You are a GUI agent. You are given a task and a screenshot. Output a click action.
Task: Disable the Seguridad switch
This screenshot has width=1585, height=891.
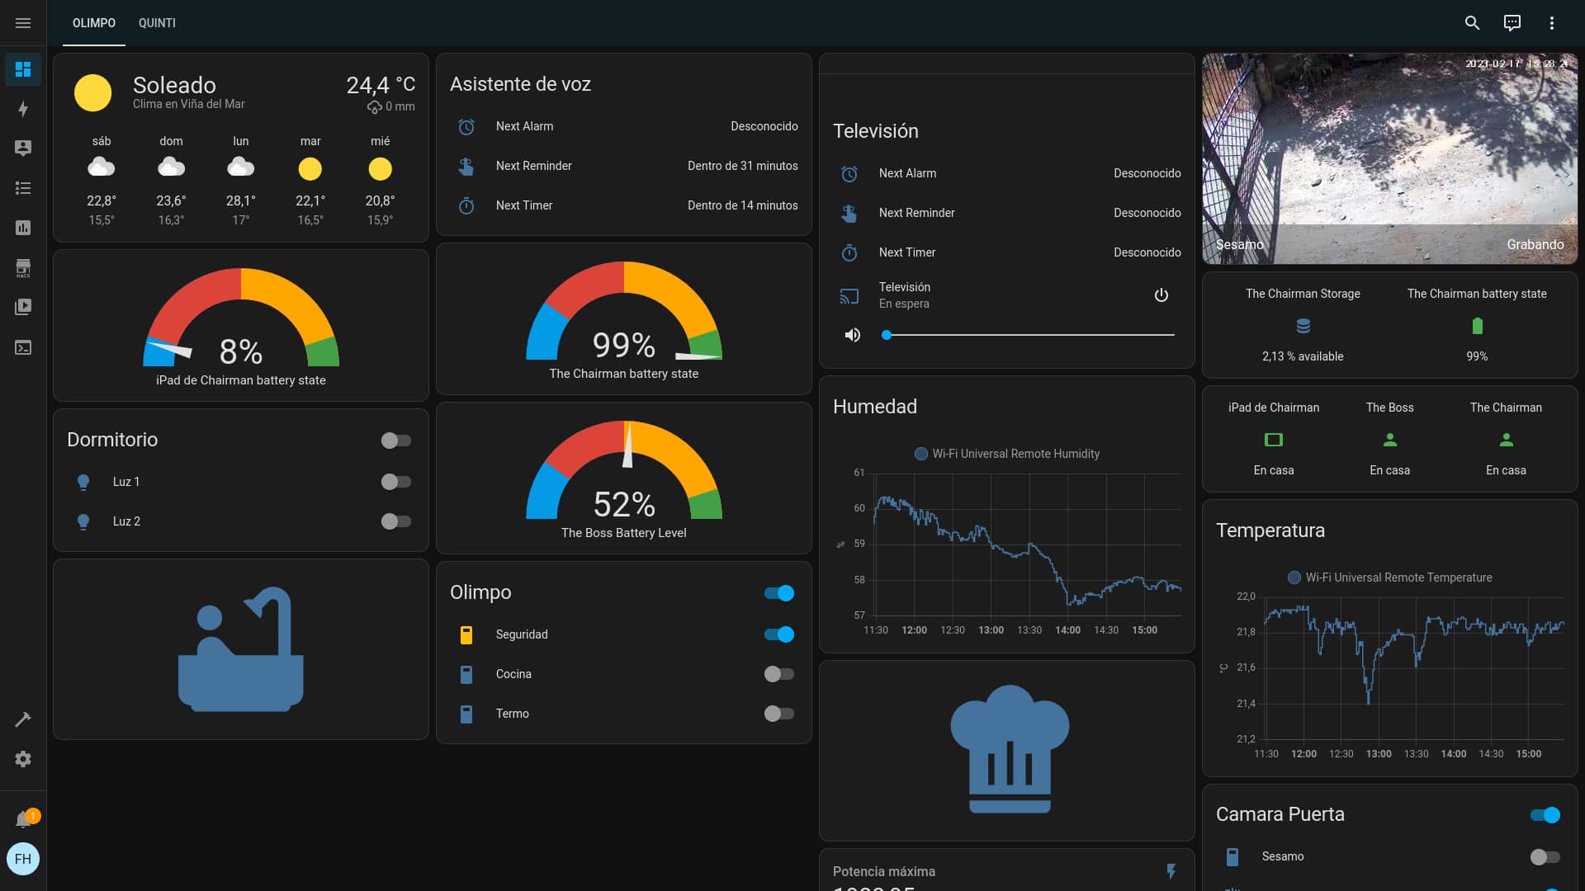[778, 634]
